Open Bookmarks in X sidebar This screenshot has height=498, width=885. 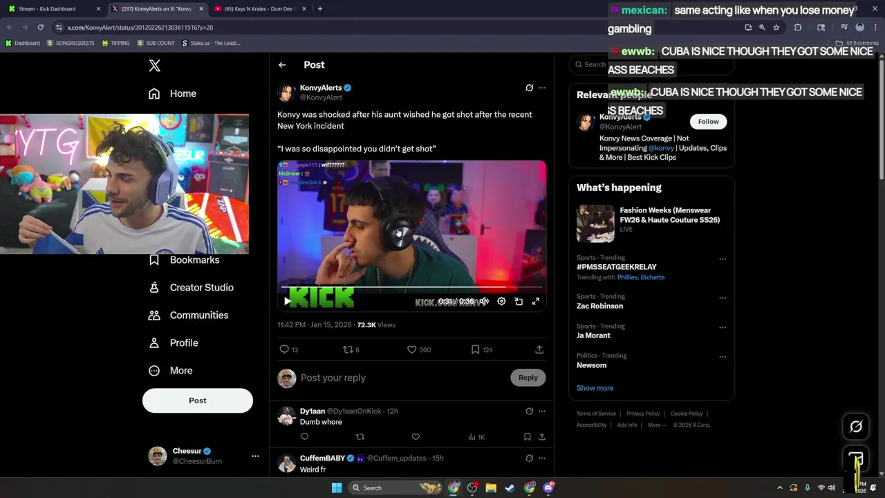pyautogui.click(x=184, y=260)
